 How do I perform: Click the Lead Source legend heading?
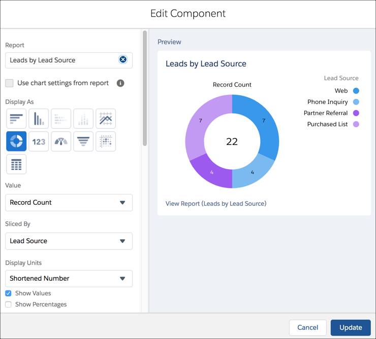(341, 78)
